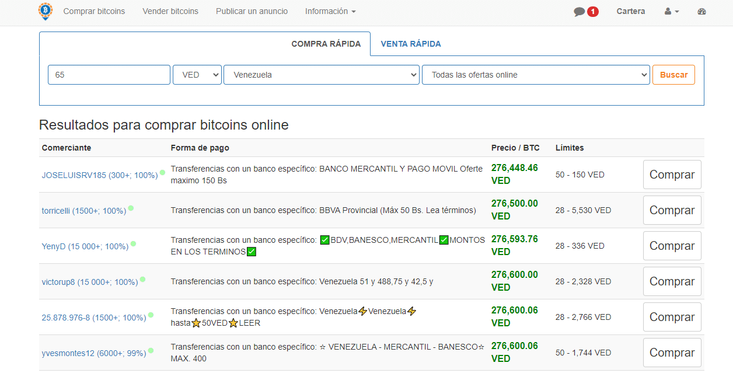This screenshot has width=733, height=373.
Task: Click green online dot beside victorup8
Action: [x=143, y=279]
